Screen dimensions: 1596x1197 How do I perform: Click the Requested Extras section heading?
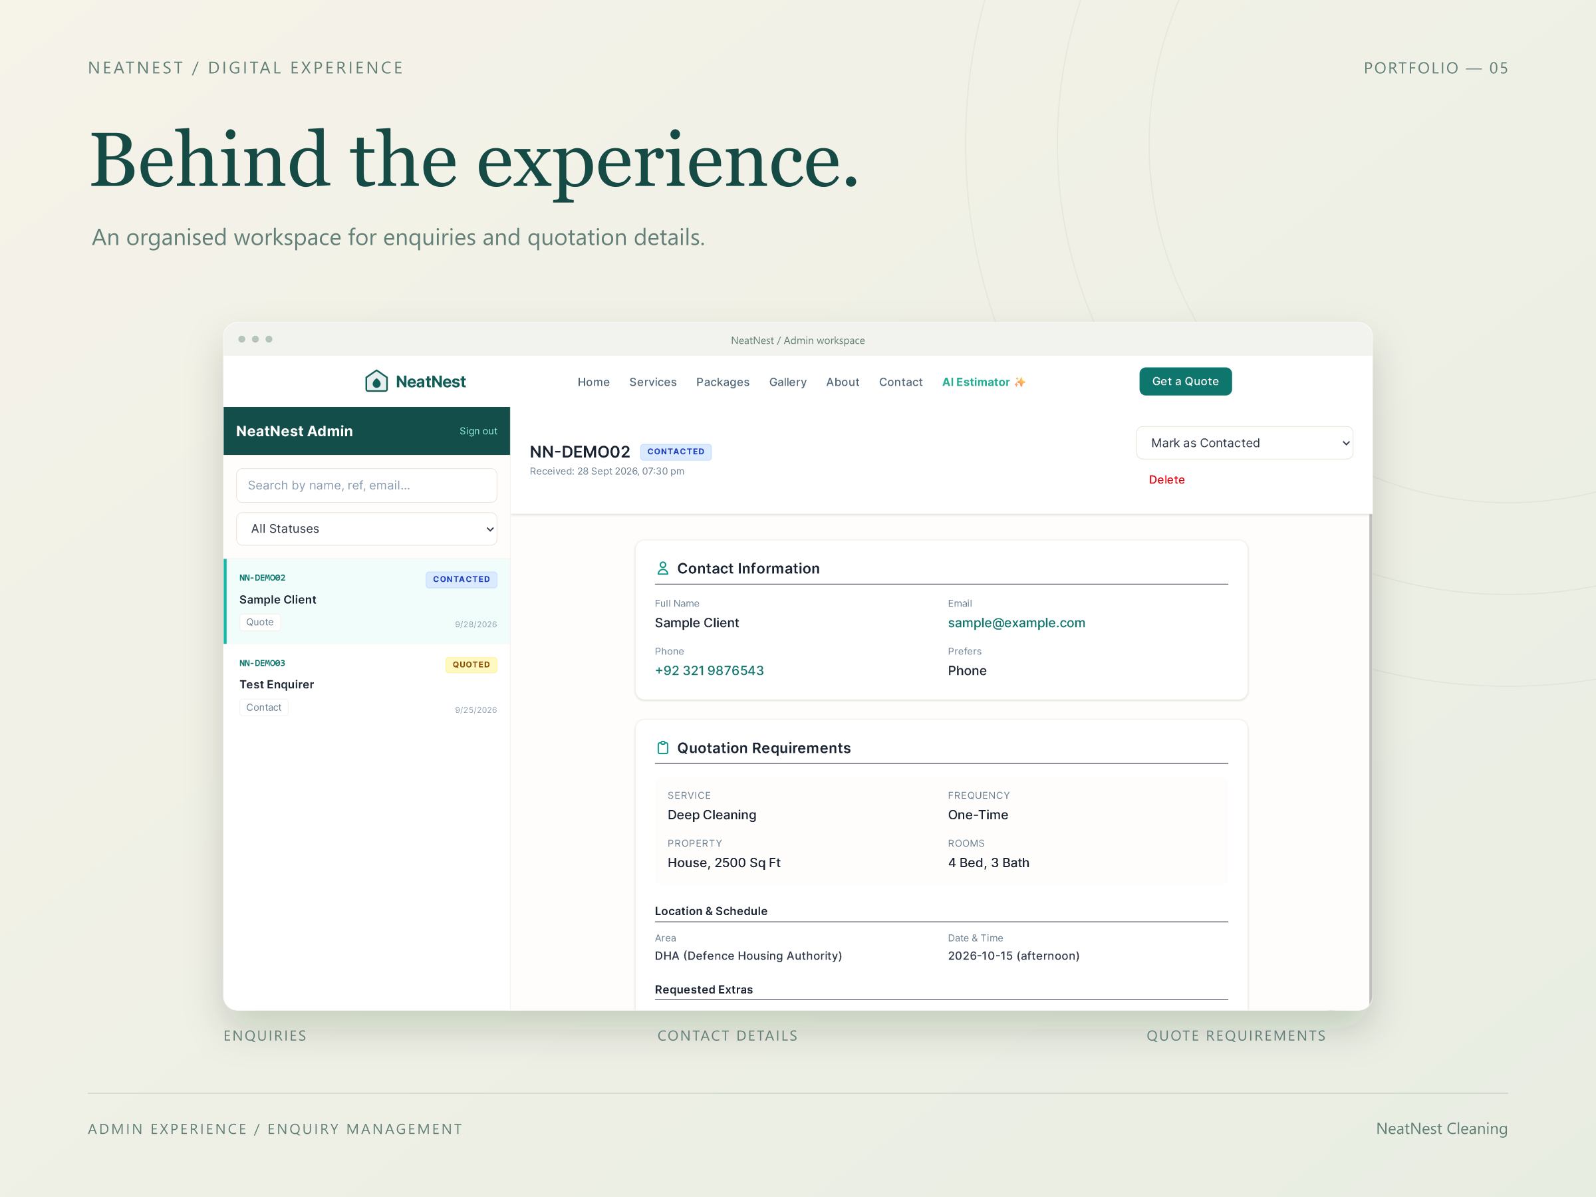pos(704,990)
